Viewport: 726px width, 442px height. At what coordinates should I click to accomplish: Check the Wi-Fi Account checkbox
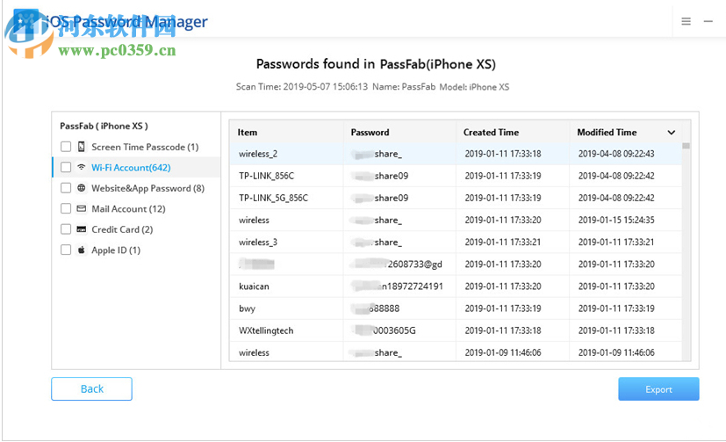point(66,167)
